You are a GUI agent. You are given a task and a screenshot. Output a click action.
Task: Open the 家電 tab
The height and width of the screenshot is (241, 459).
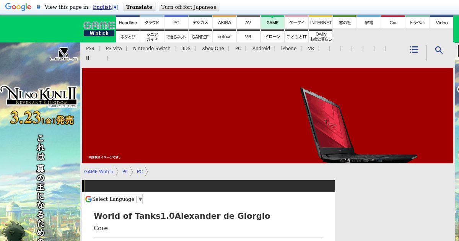point(369,22)
